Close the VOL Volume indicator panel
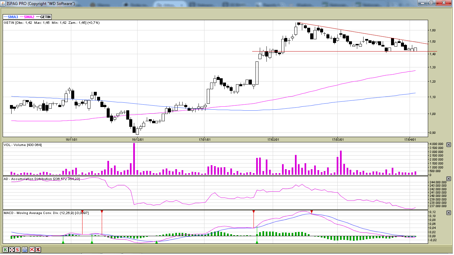This screenshot has width=454, height=255. [x=449, y=145]
